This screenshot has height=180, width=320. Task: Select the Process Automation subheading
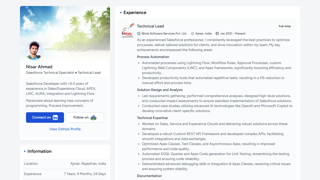pyautogui.click(x=153, y=57)
